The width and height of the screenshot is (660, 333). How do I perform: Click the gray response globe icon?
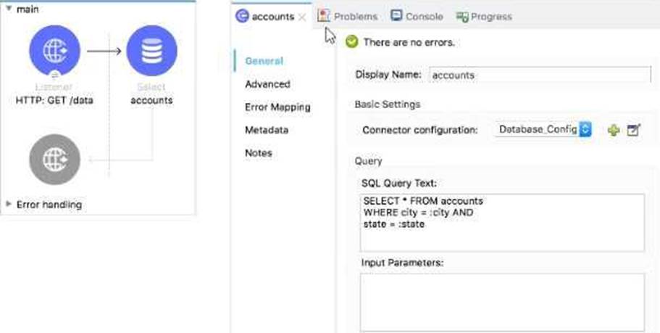[54, 159]
